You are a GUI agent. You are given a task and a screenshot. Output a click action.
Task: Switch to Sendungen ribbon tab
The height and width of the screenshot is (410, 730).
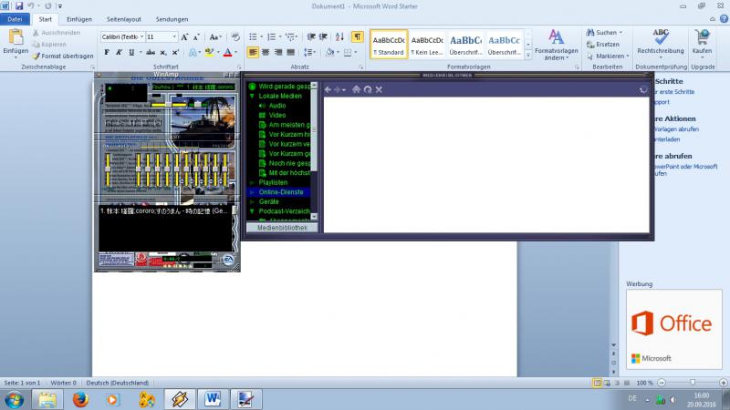pyautogui.click(x=172, y=19)
